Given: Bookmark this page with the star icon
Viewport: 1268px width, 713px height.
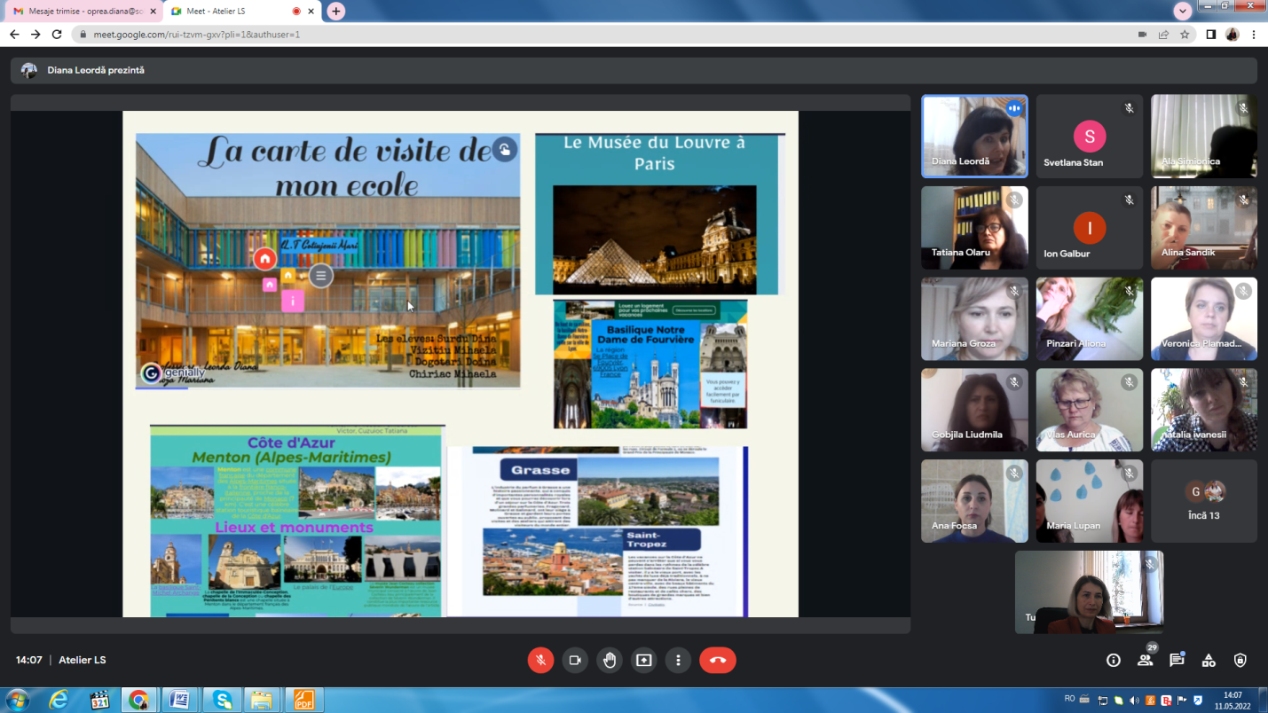Looking at the screenshot, I should [1185, 35].
